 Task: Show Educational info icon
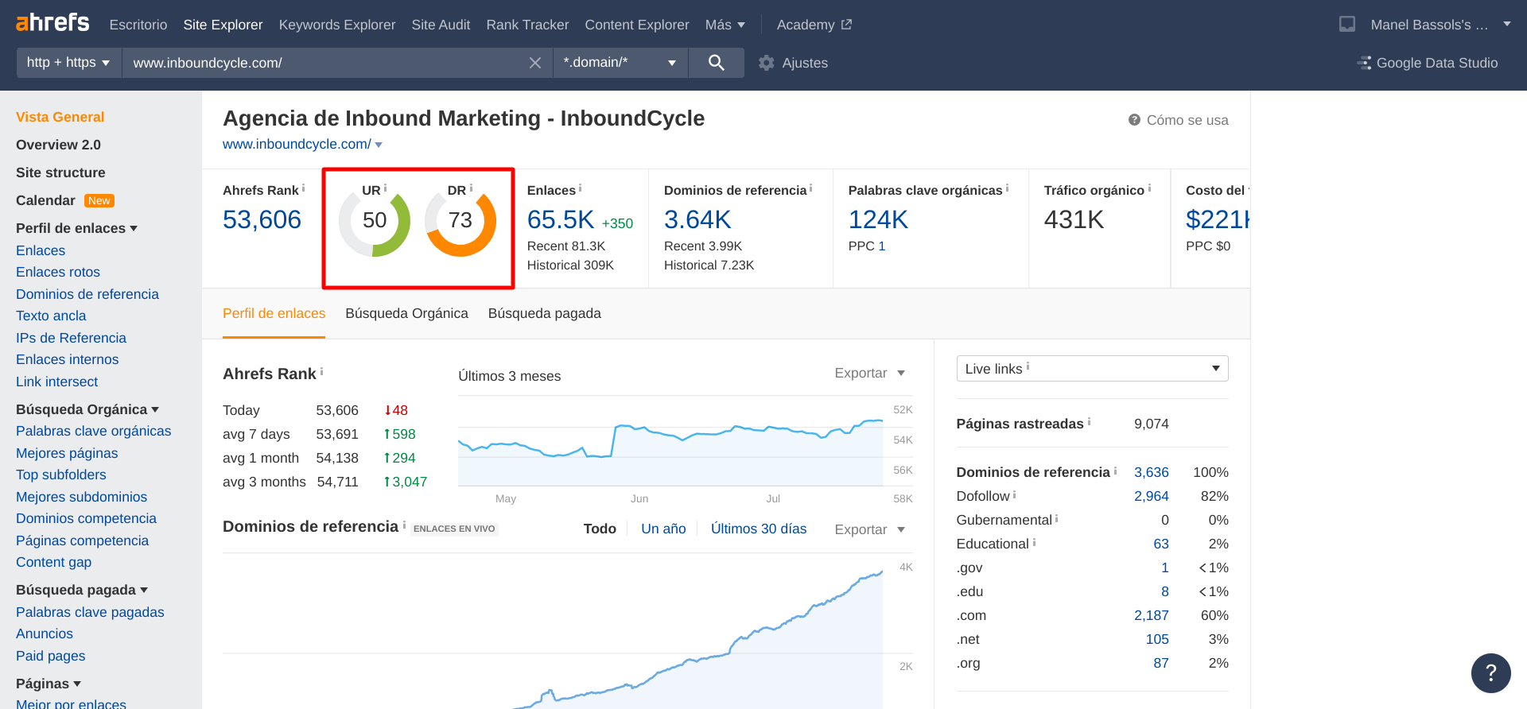click(1034, 542)
